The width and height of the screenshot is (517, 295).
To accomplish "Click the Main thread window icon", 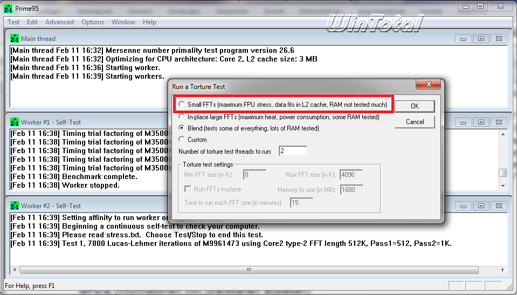I will 15,39.
